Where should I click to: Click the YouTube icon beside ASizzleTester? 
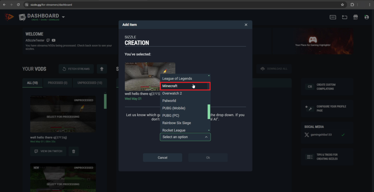tap(54, 40)
